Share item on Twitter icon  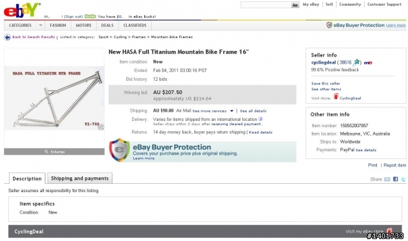click(x=404, y=179)
